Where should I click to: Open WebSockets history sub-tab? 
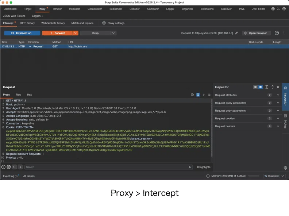click(x=53, y=23)
